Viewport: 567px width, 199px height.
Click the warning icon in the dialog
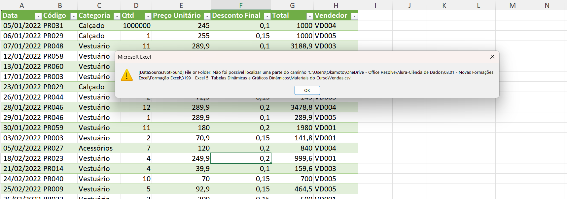coord(127,75)
